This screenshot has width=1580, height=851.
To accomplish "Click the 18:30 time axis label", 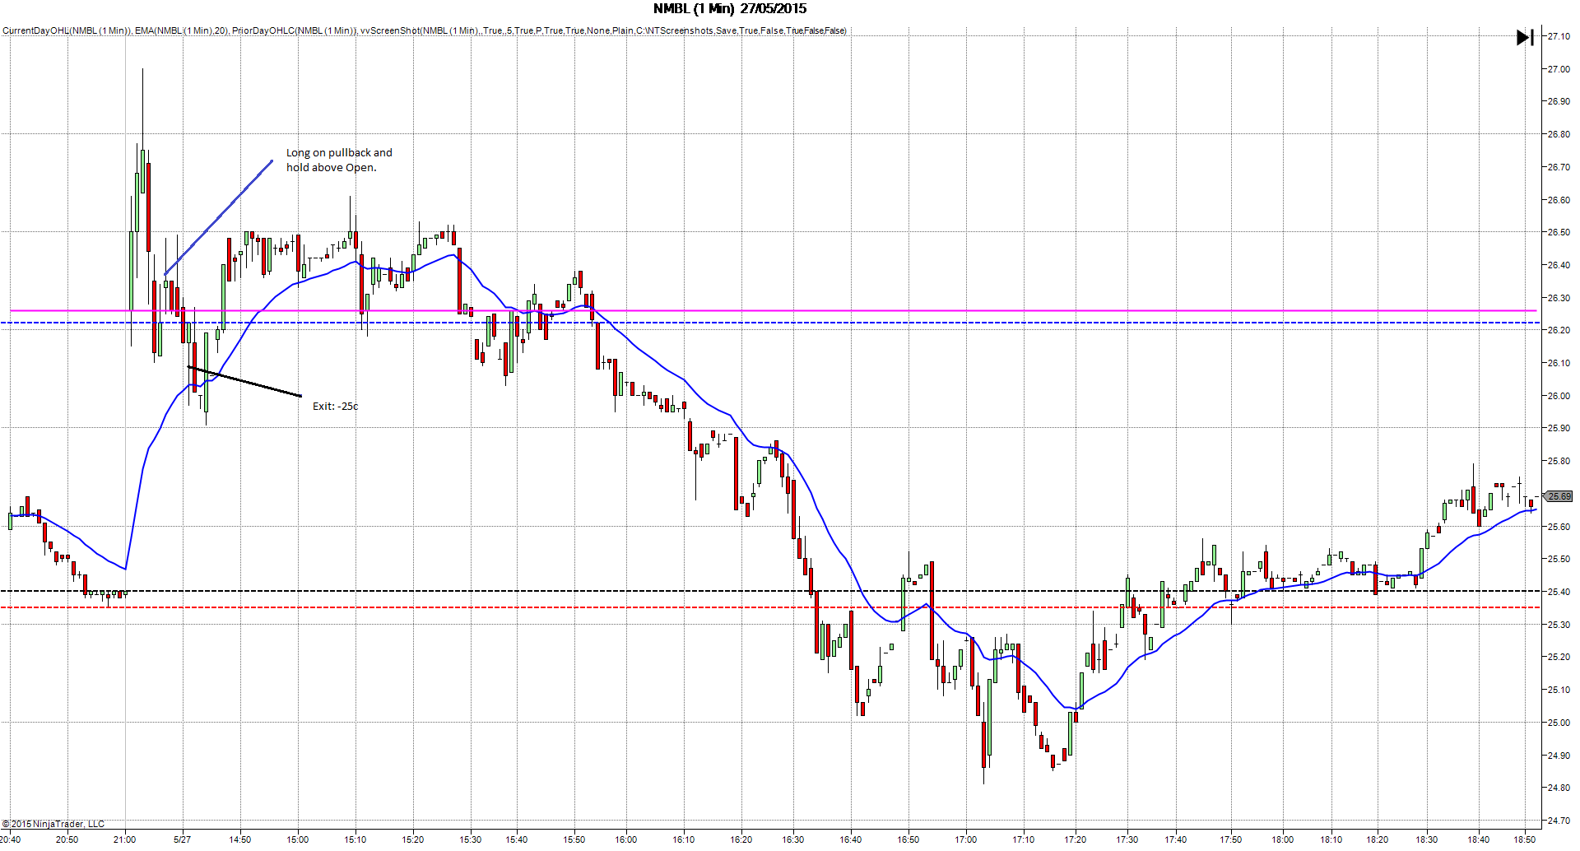I will 1427,839.
